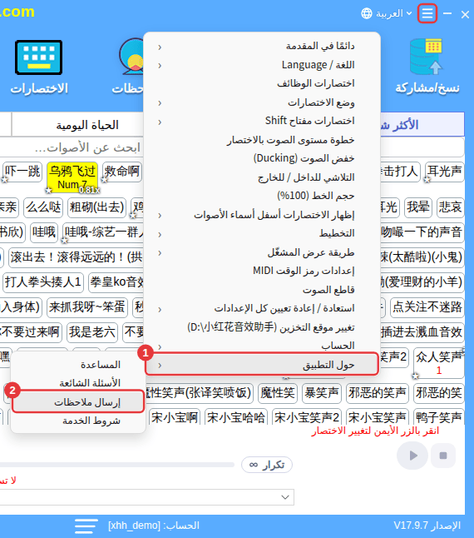The height and width of the screenshot is (538, 474).
Task: Select الأسئلة الشائعة in the submenu
Action: 78,383
